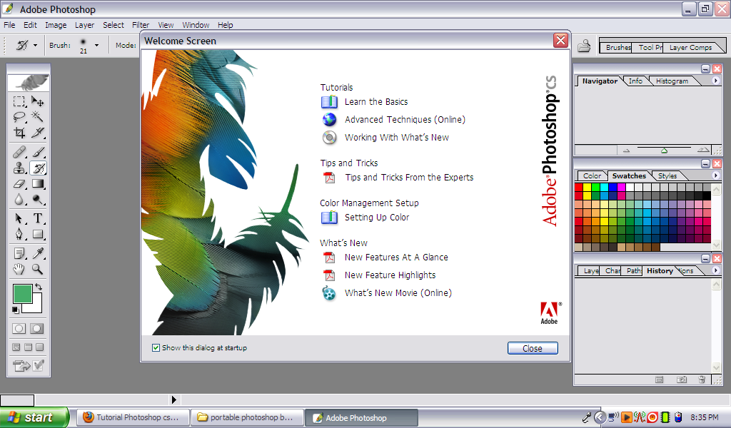Viewport: 731px width, 428px height.
Task: Select the Path Selection tool
Action: click(x=19, y=218)
